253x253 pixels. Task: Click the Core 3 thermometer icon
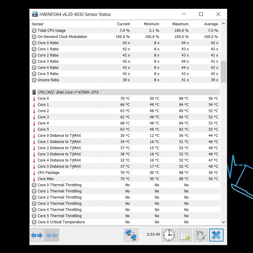[x=34, y=117]
